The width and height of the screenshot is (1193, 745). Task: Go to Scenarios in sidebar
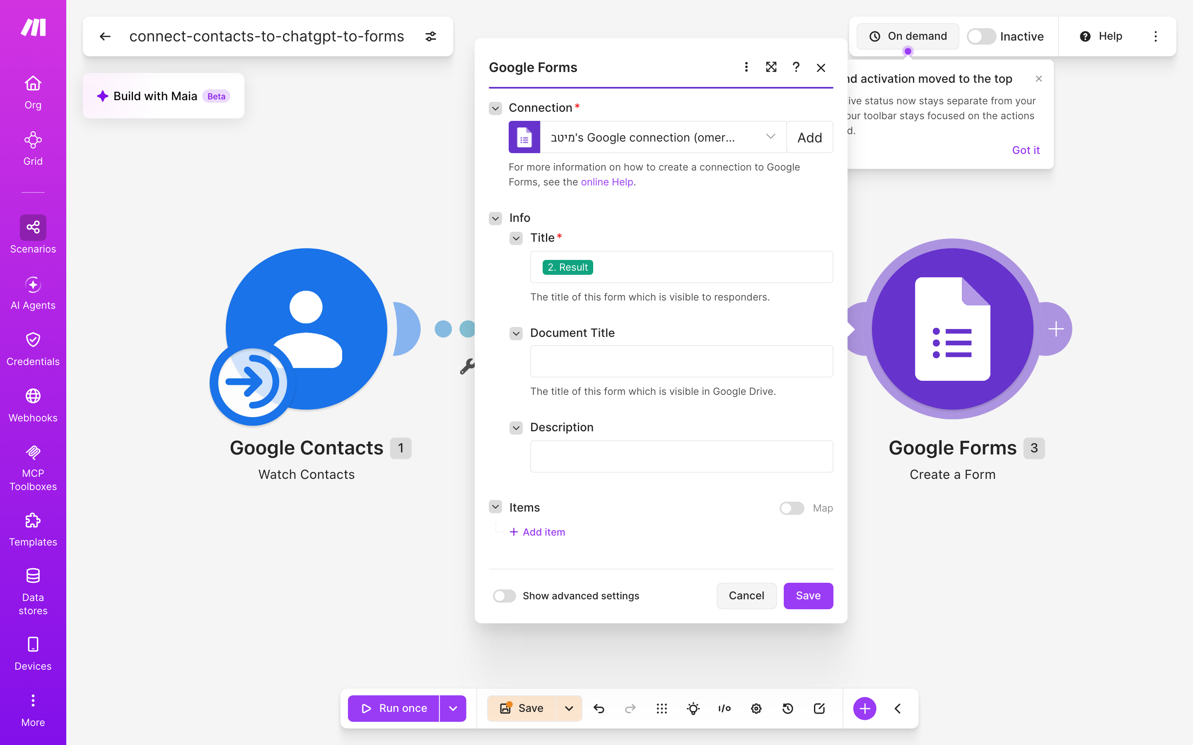click(x=33, y=235)
